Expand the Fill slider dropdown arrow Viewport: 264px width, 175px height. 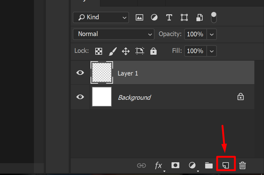point(212,51)
